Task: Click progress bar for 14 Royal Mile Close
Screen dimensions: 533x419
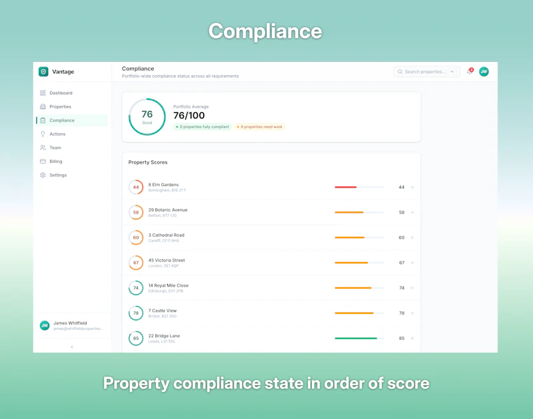Action: tap(360, 288)
